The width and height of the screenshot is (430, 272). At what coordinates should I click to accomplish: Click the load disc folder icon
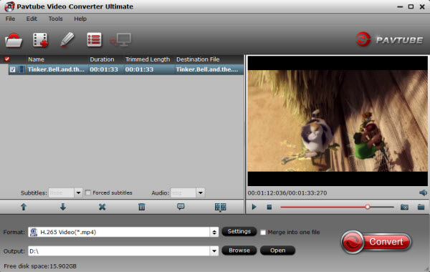point(14,40)
